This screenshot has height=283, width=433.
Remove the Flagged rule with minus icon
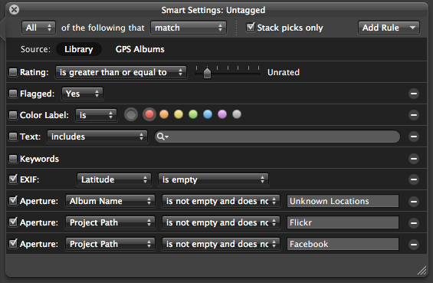tap(413, 94)
